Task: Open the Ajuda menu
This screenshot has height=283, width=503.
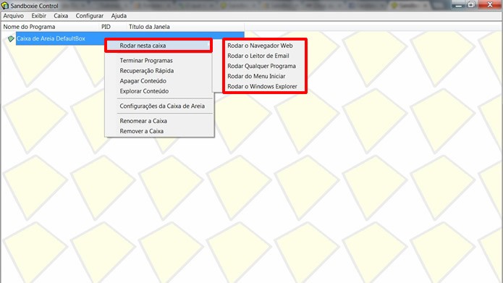Action: click(119, 16)
